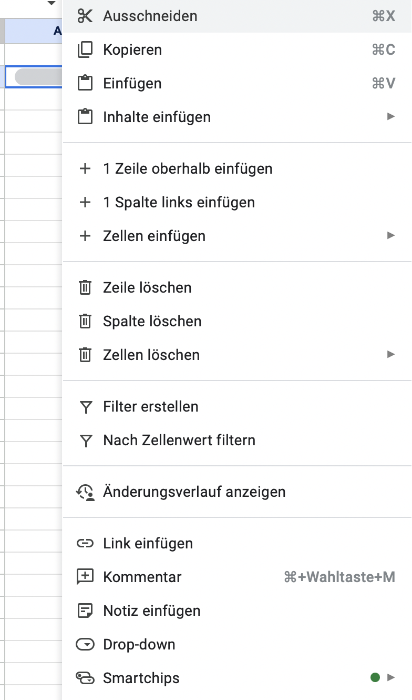Click the history icon for Änderungsverlauf anzeigen
This screenshot has height=700, width=412.
point(85,492)
